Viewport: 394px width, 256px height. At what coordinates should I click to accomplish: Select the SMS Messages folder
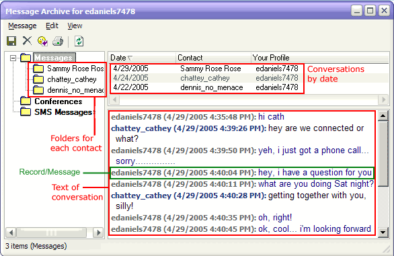pos(63,112)
